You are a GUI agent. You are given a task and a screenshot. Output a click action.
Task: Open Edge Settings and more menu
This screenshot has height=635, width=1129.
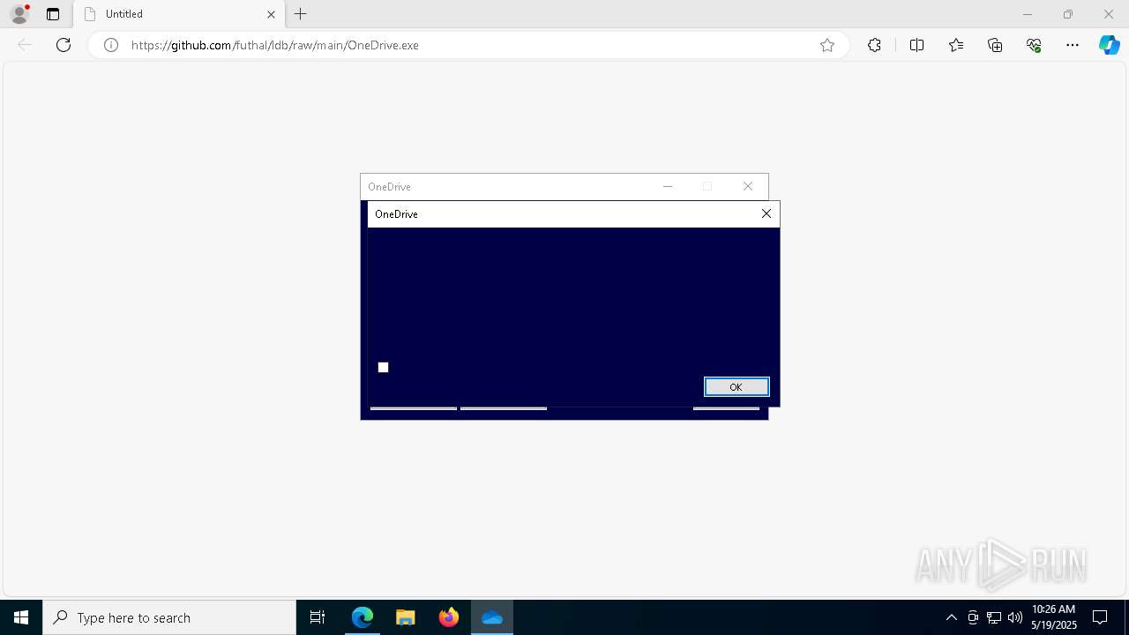(1073, 45)
